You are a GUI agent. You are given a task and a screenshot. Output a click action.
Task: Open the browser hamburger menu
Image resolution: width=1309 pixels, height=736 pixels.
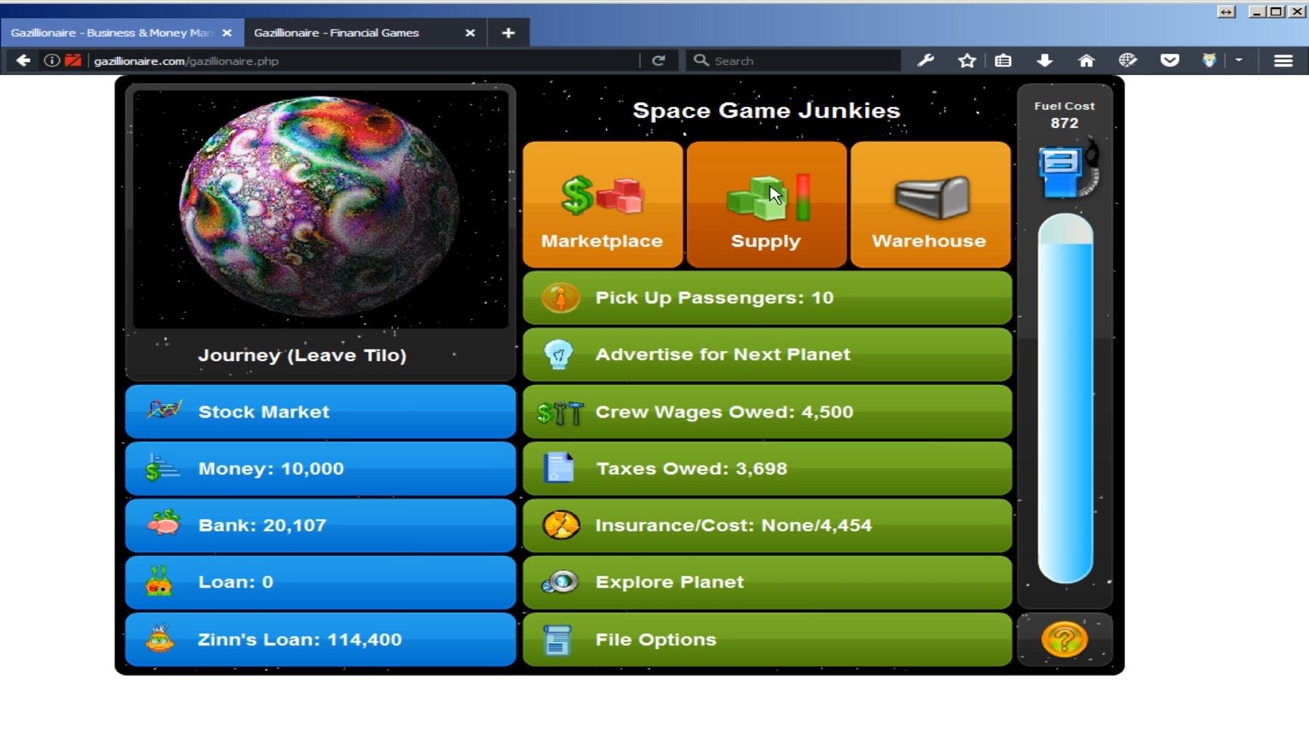[1283, 61]
